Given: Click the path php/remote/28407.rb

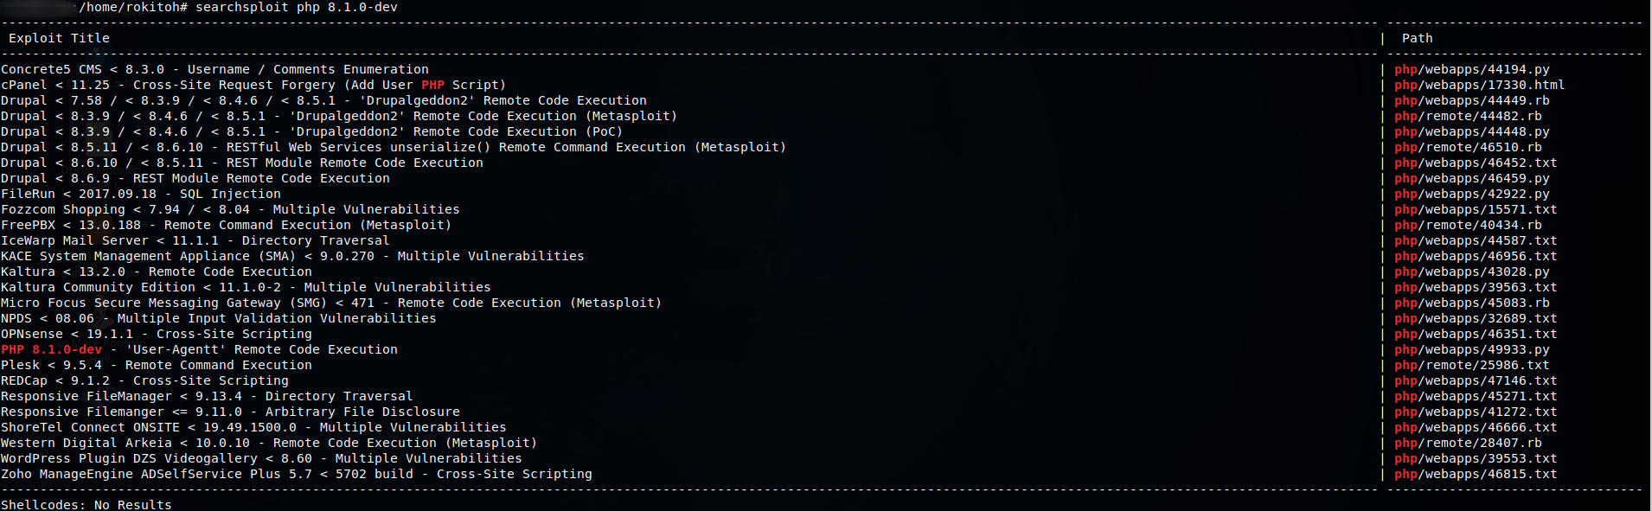Looking at the screenshot, I should tap(1468, 443).
